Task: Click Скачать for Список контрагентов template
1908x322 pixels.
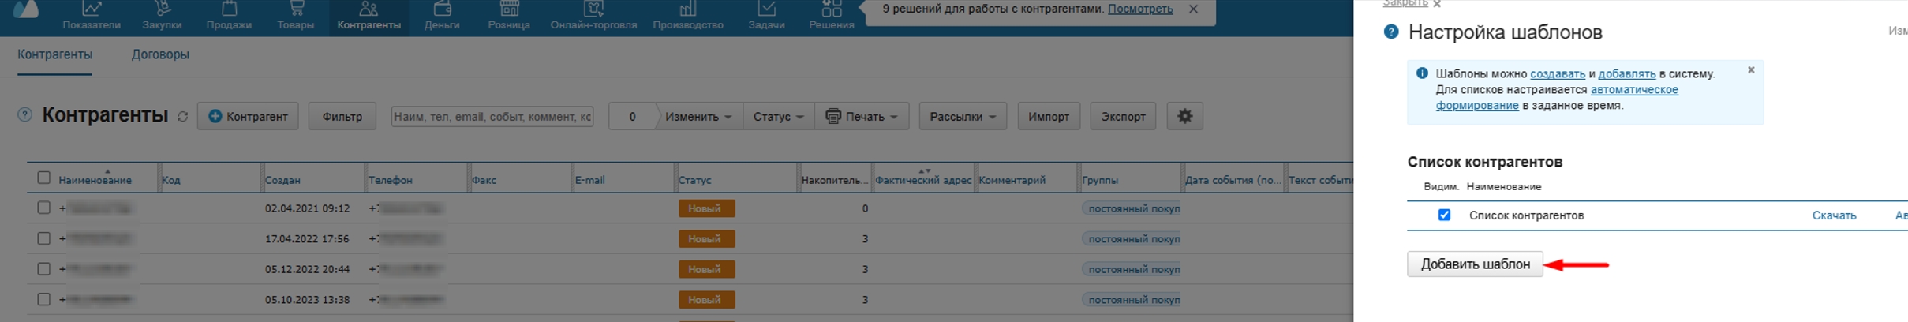Action: pos(1834,215)
